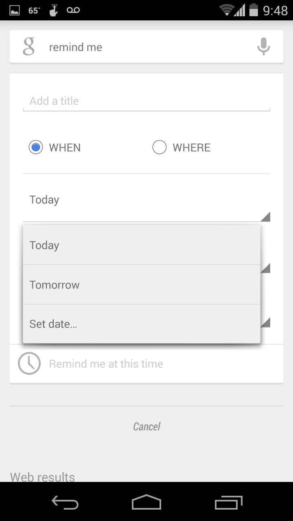This screenshot has height=521, width=293.
Task: Open the recent apps overview
Action: point(228,503)
